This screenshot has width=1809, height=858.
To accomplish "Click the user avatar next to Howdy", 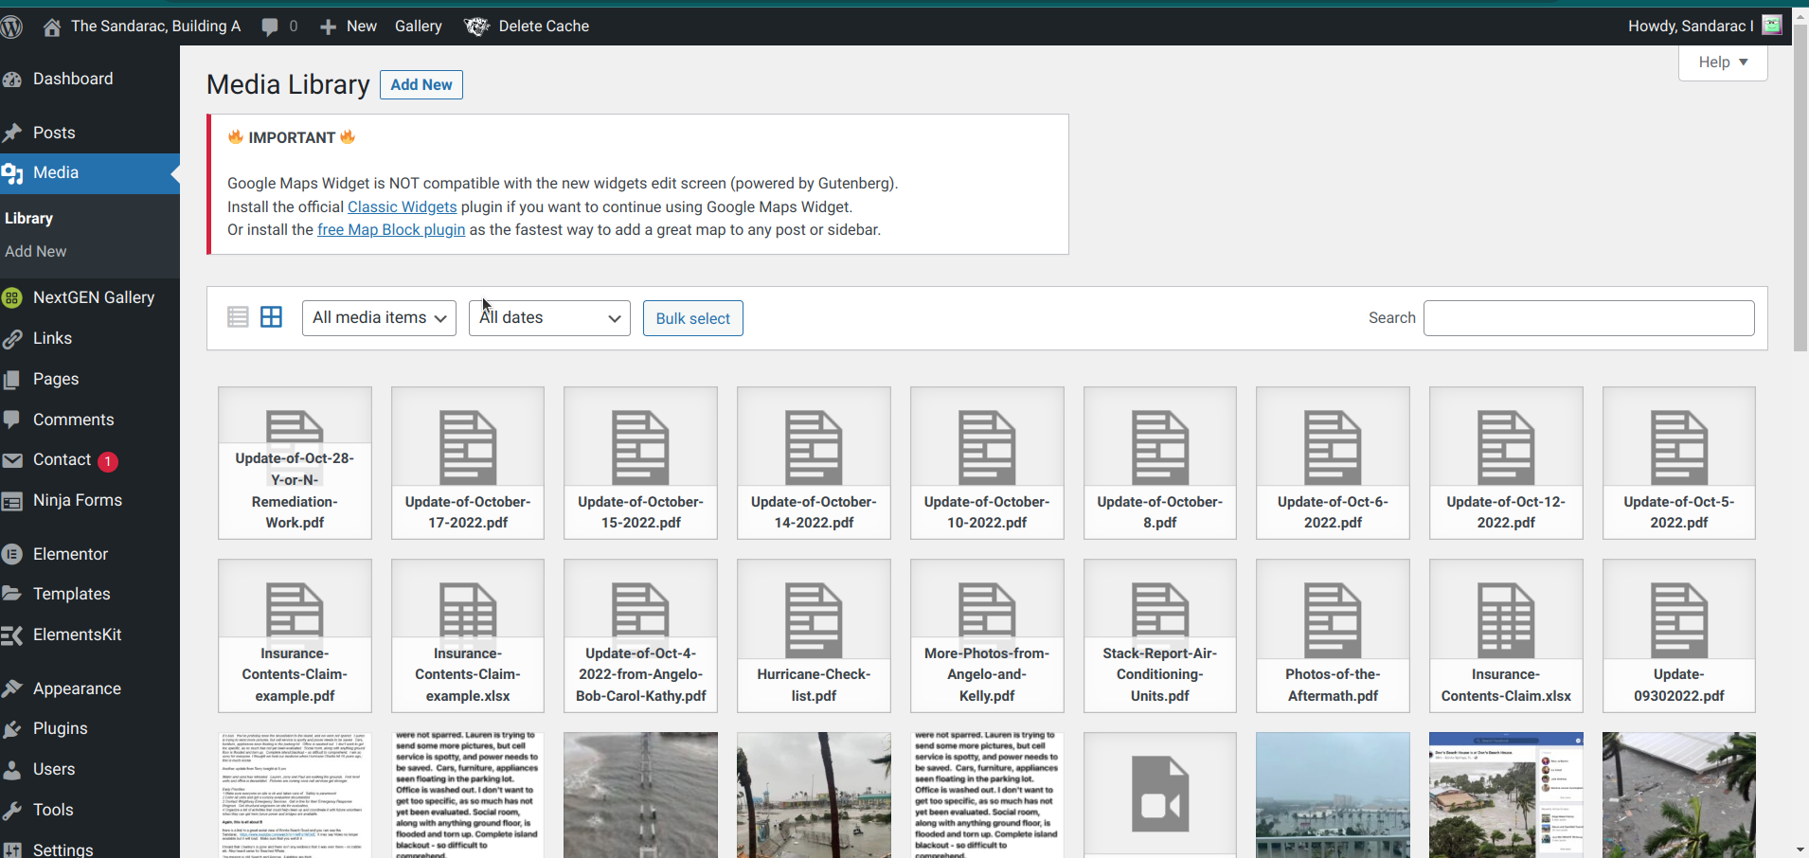I will 1771,26.
